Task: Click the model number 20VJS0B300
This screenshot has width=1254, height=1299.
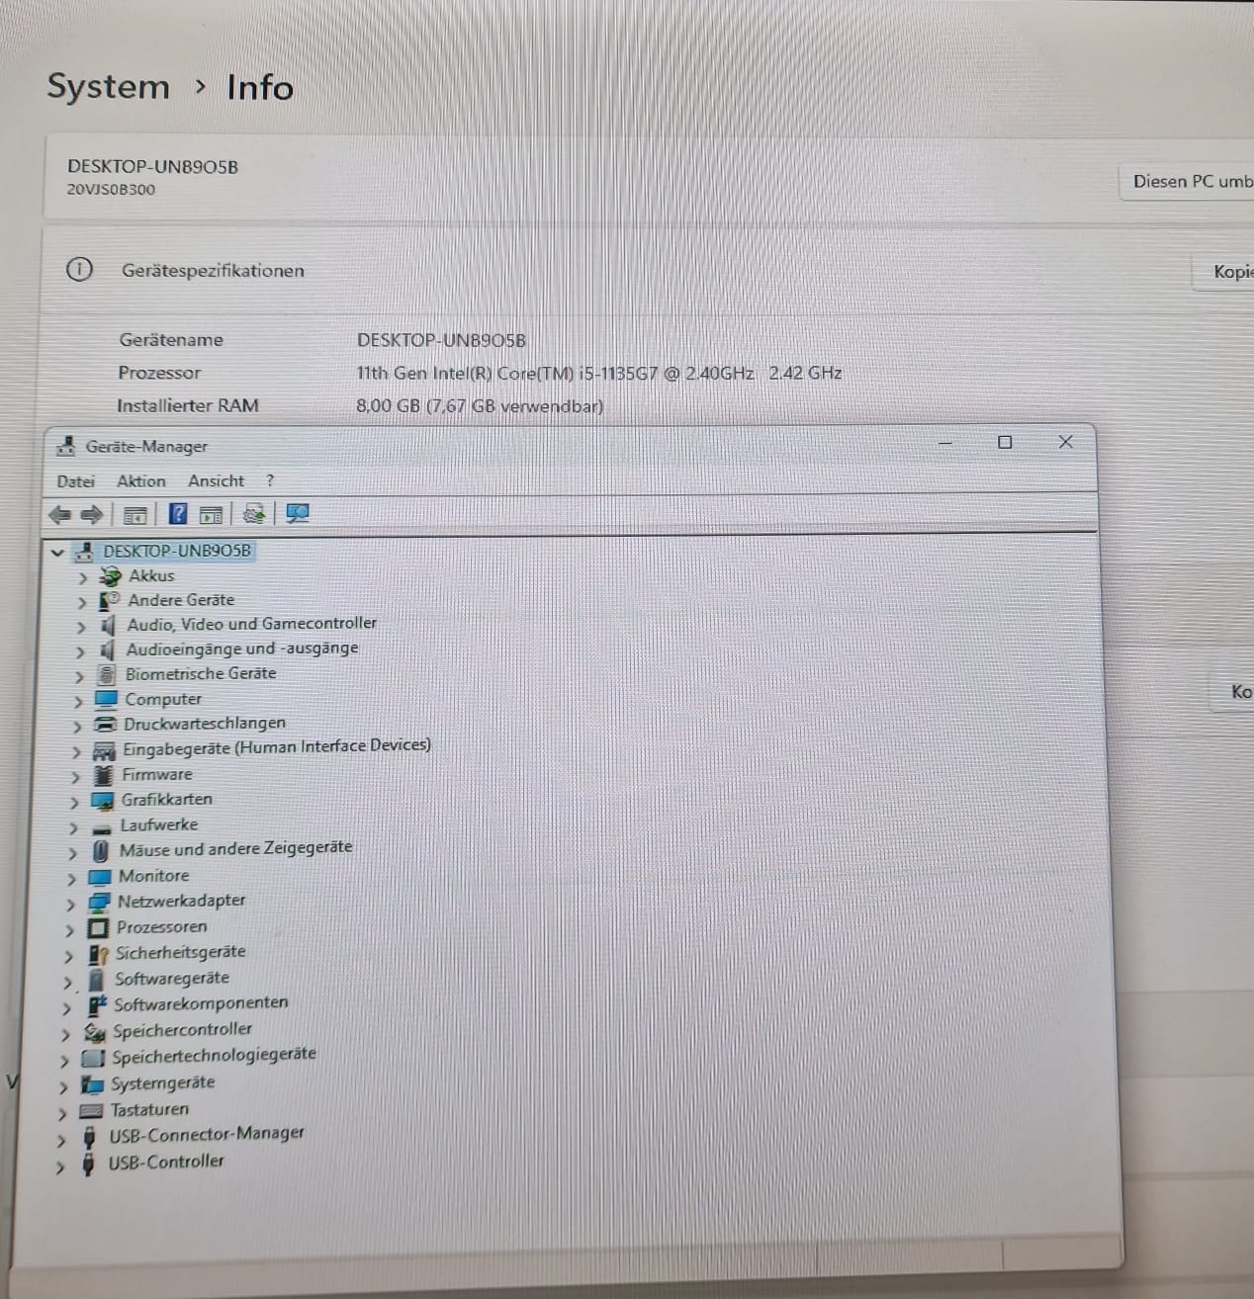Action: pyautogui.click(x=111, y=190)
